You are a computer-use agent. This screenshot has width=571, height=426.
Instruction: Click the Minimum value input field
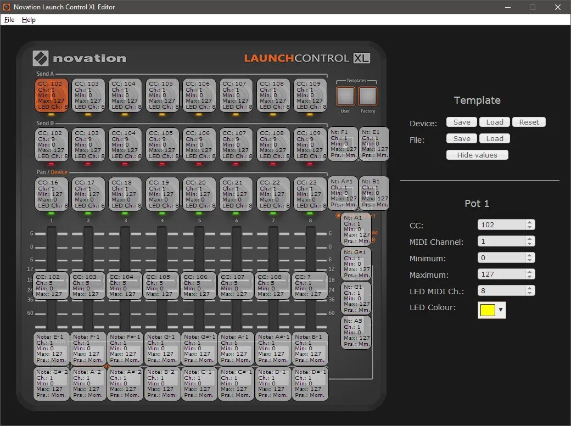pos(501,258)
